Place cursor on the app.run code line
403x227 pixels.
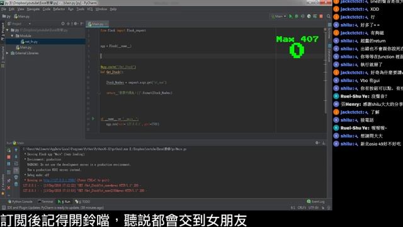coord(133,124)
